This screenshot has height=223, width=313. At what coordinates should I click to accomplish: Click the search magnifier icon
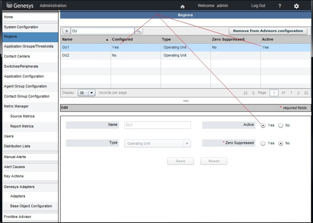click(x=139, y=31)
